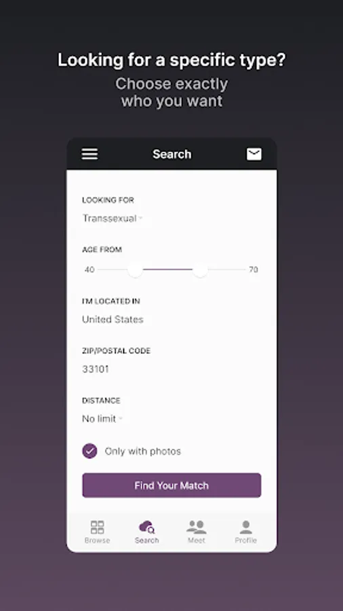
Task: Tap the Profile person icon
Action: tap(246, 527)
